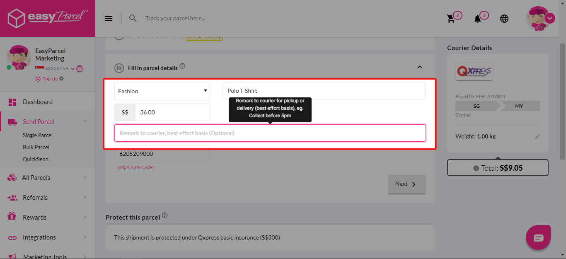Open the shopping cart icon

tap(451, 18)
